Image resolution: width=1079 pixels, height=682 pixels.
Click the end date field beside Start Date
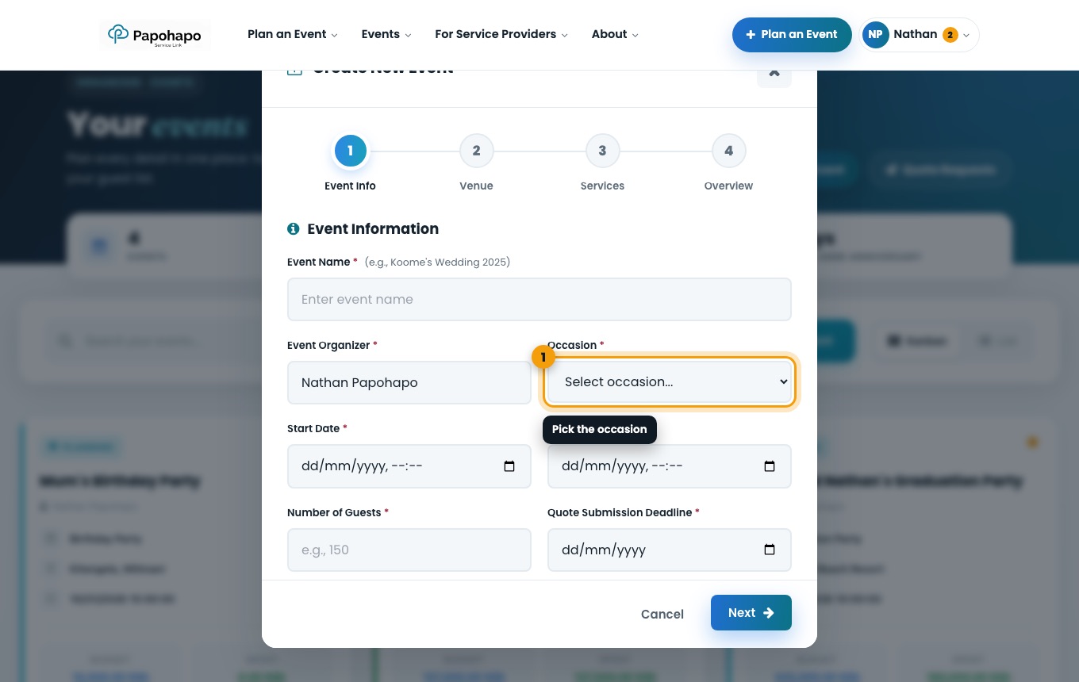670,466
